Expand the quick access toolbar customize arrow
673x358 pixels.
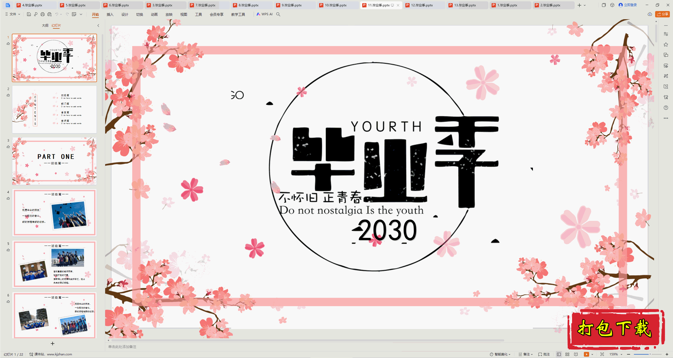pyautogui.click(x=81, y=14)
